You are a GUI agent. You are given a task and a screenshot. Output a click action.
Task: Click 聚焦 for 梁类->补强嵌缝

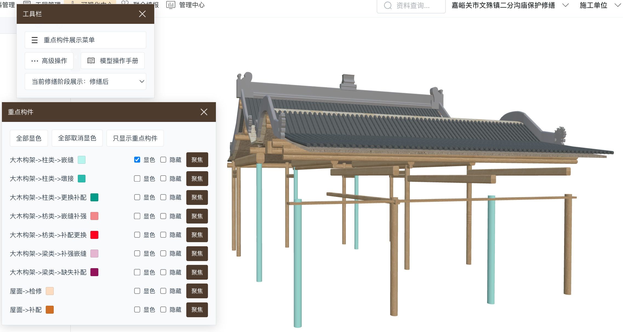197,253
